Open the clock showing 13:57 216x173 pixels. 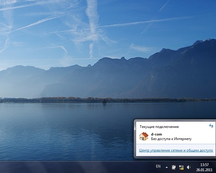tap(204, 165)
